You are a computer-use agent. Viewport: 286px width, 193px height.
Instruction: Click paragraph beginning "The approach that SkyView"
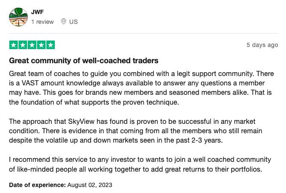[x=136, y=131]
